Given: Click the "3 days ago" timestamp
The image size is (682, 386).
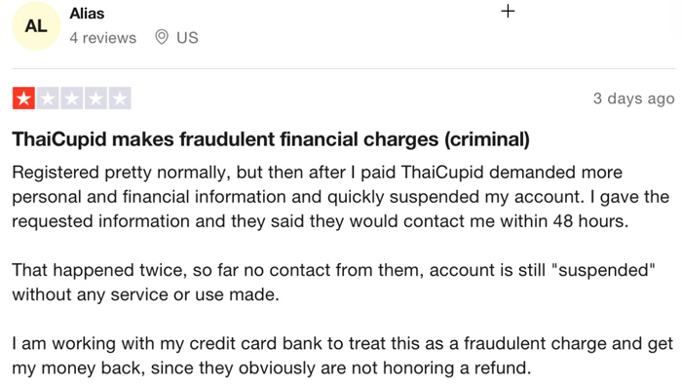Looking at the screenshot, I should [x=633, y=98].
